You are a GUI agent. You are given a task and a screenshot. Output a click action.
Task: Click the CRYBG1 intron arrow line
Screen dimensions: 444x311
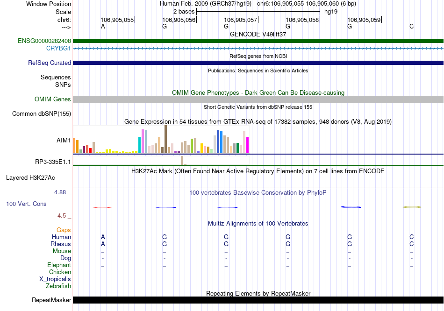click(258, 49)
